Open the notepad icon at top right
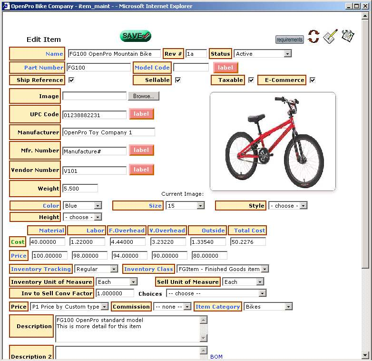 coord(348,36)
